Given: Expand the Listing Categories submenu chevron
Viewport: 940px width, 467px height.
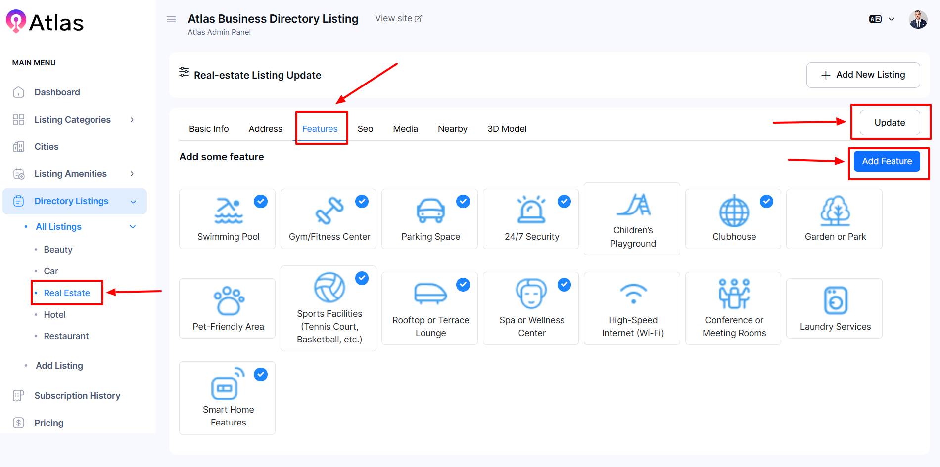Looking at the screenshot, I should (x=132, y=120).
